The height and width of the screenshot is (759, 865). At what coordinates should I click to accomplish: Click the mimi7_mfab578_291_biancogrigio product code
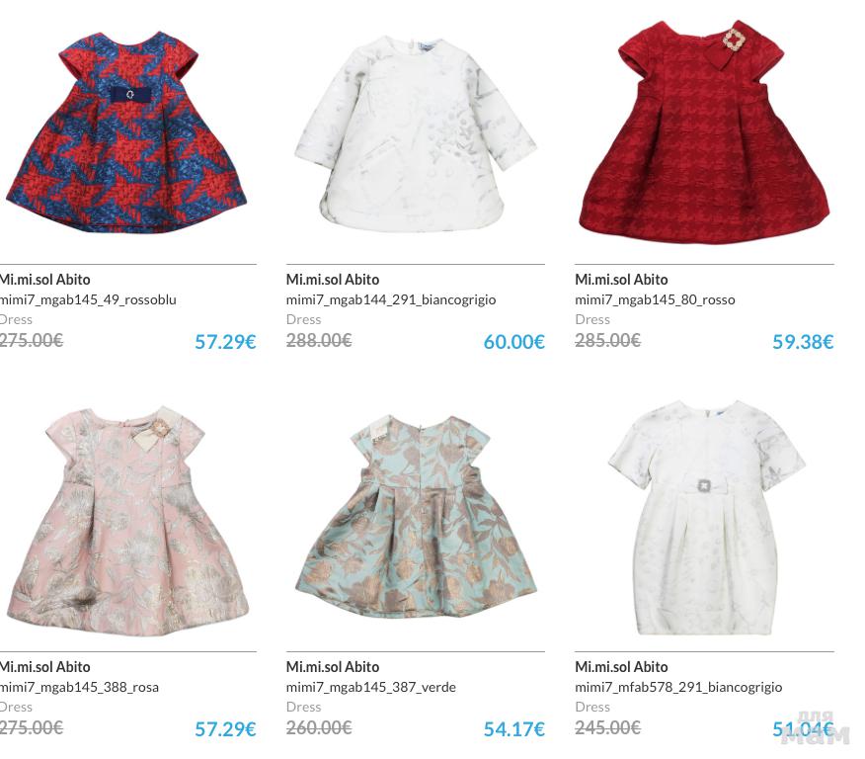[678, 687]
